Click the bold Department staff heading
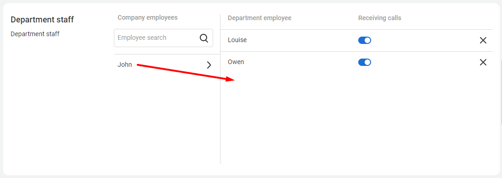 tap(42, 20)
